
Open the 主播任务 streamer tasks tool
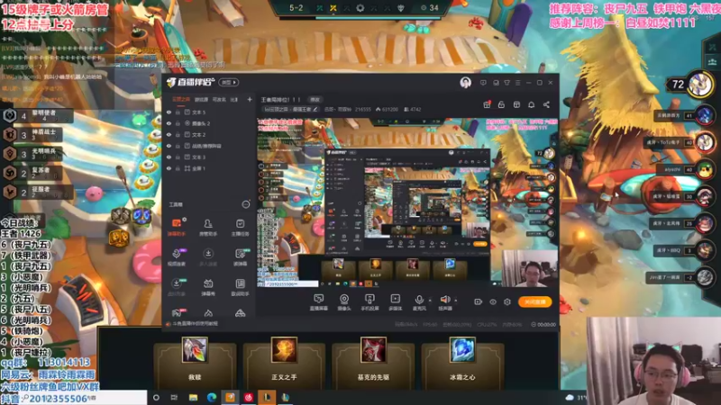[x=240, y=227]
